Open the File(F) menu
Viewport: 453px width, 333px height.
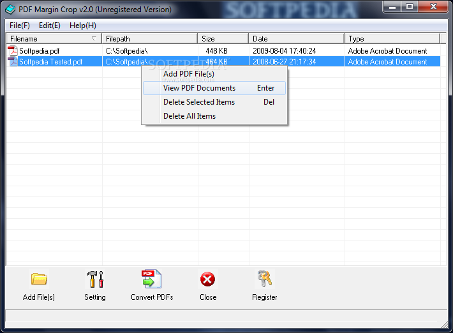(20, 26)
